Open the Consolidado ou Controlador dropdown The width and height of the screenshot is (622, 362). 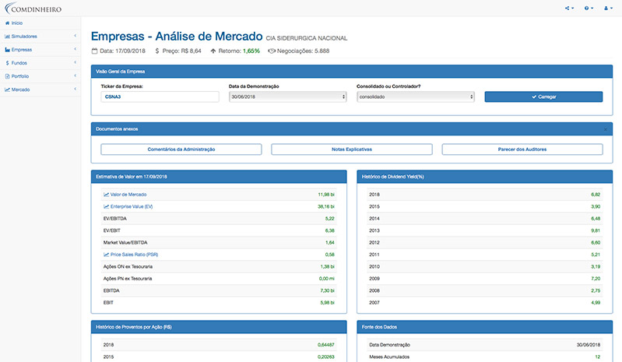click(416, 97)
